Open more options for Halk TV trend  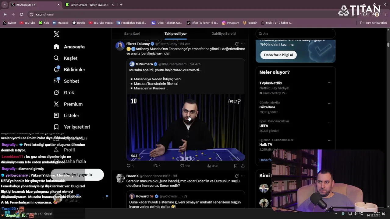[329, 141]
